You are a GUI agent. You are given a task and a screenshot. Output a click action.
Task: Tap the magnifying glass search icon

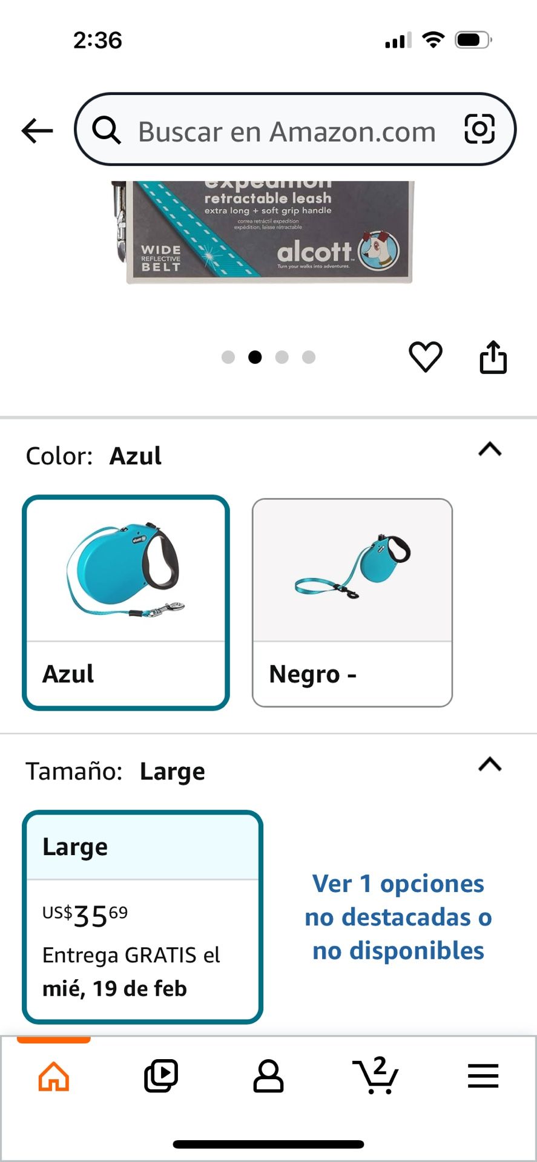click(107, 130)
